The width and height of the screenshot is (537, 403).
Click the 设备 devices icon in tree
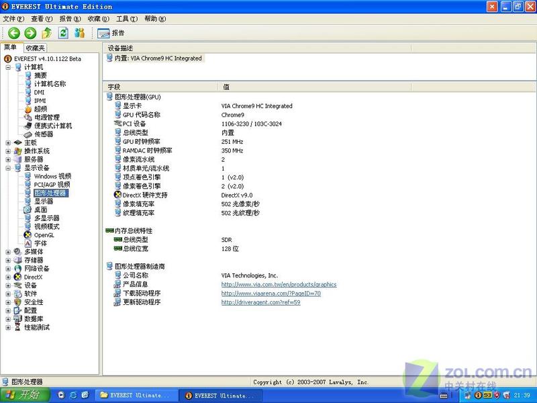point(18,285)
